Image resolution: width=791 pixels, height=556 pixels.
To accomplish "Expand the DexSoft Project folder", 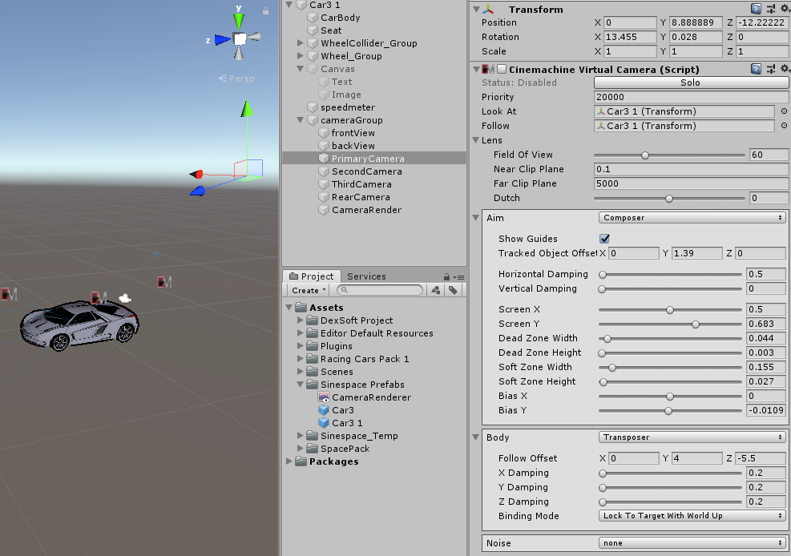I will pyautogui.click(x=301, y=320).
